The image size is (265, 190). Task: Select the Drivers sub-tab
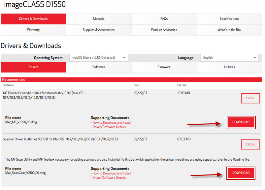[33, 67]
